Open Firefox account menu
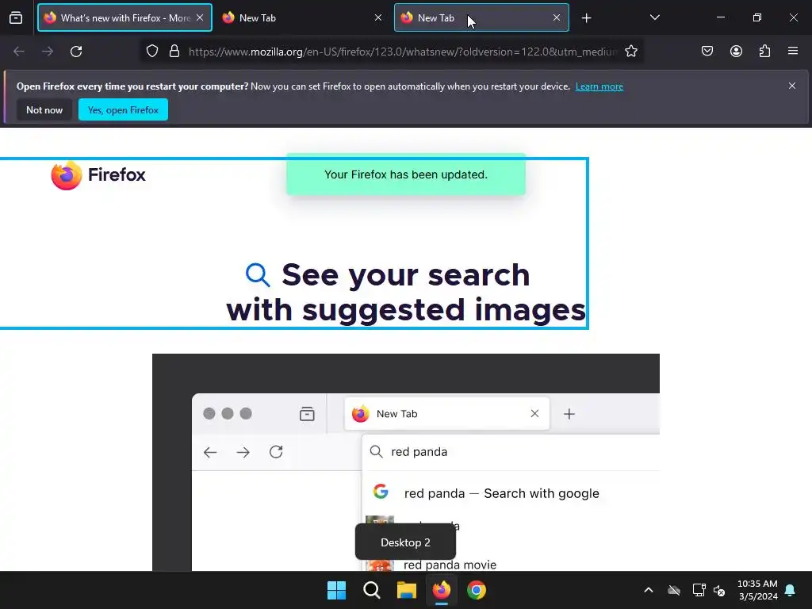 pos(736,52)
